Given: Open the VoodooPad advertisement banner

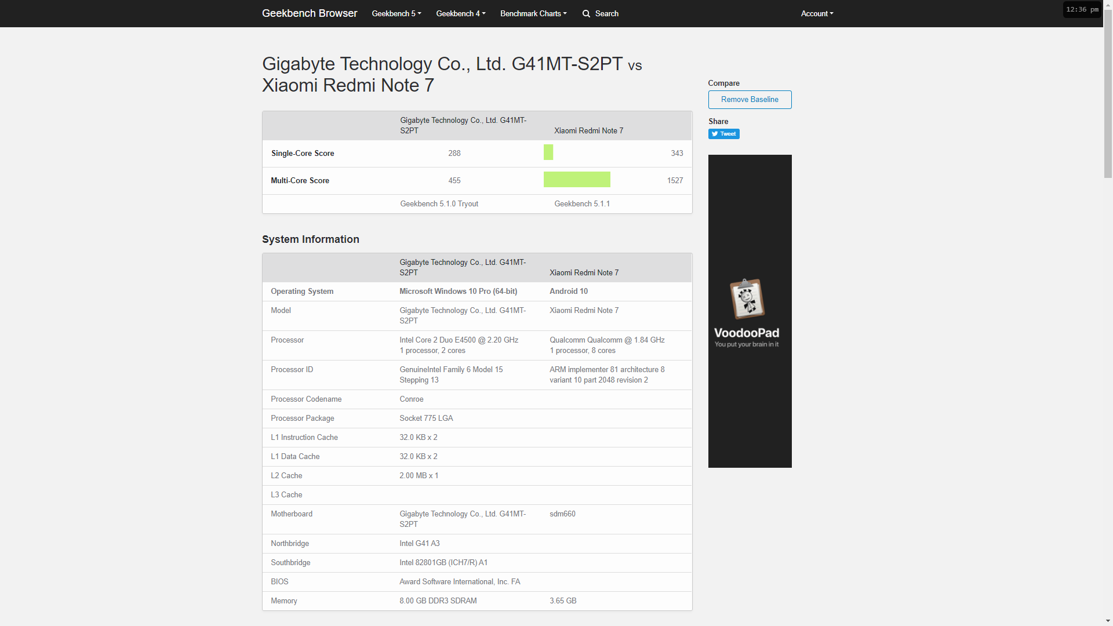Looking at the screenshot, I should (750, 311).
